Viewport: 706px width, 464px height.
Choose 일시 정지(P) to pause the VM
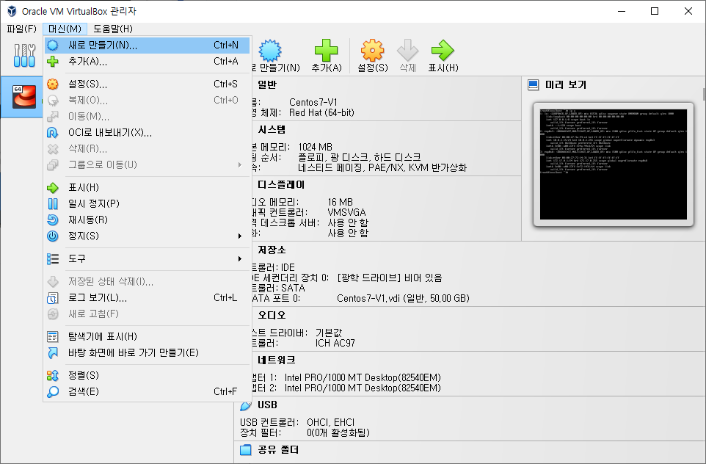coord(148,203)
